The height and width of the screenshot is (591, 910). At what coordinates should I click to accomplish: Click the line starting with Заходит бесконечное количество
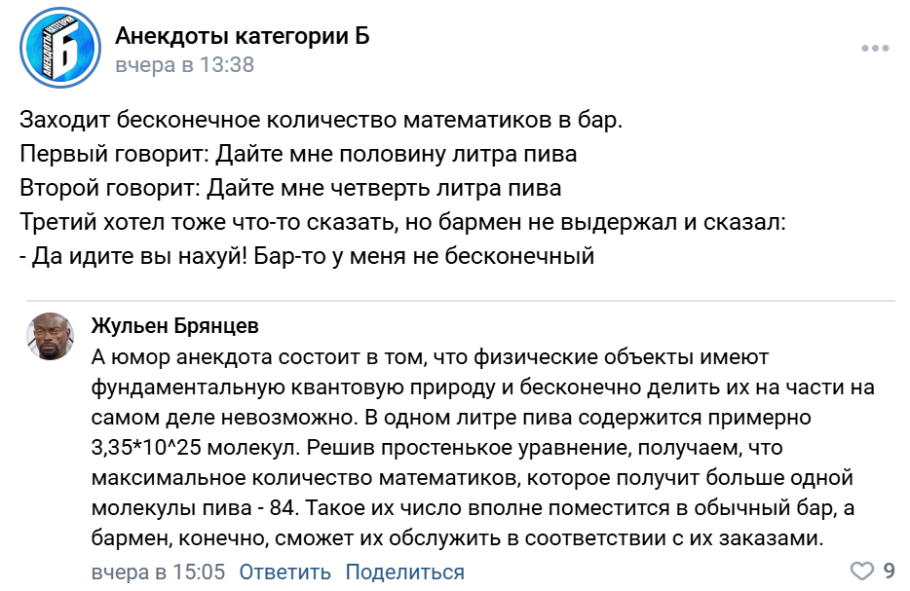point(321,123)
